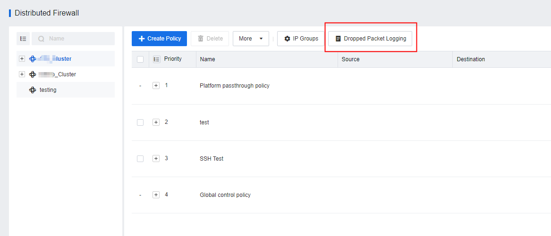Expand the second _Cluster tree node

[22, 74]
